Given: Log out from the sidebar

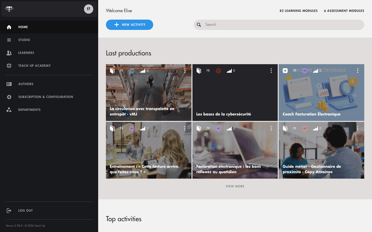Looking at the screenshot, I should pyautogui.click(x=49, y=211).
